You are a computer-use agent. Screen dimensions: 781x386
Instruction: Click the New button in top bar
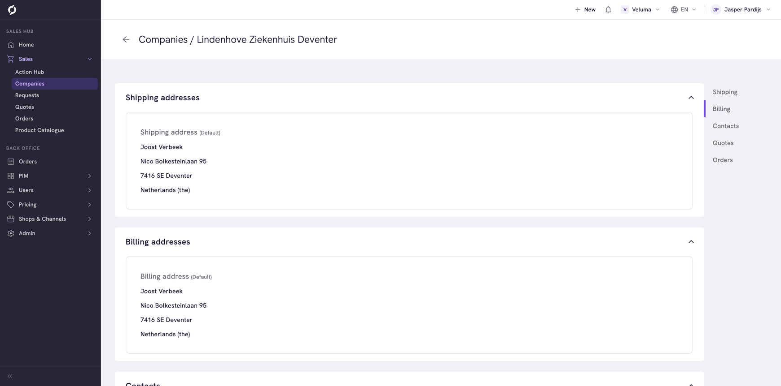585,9
